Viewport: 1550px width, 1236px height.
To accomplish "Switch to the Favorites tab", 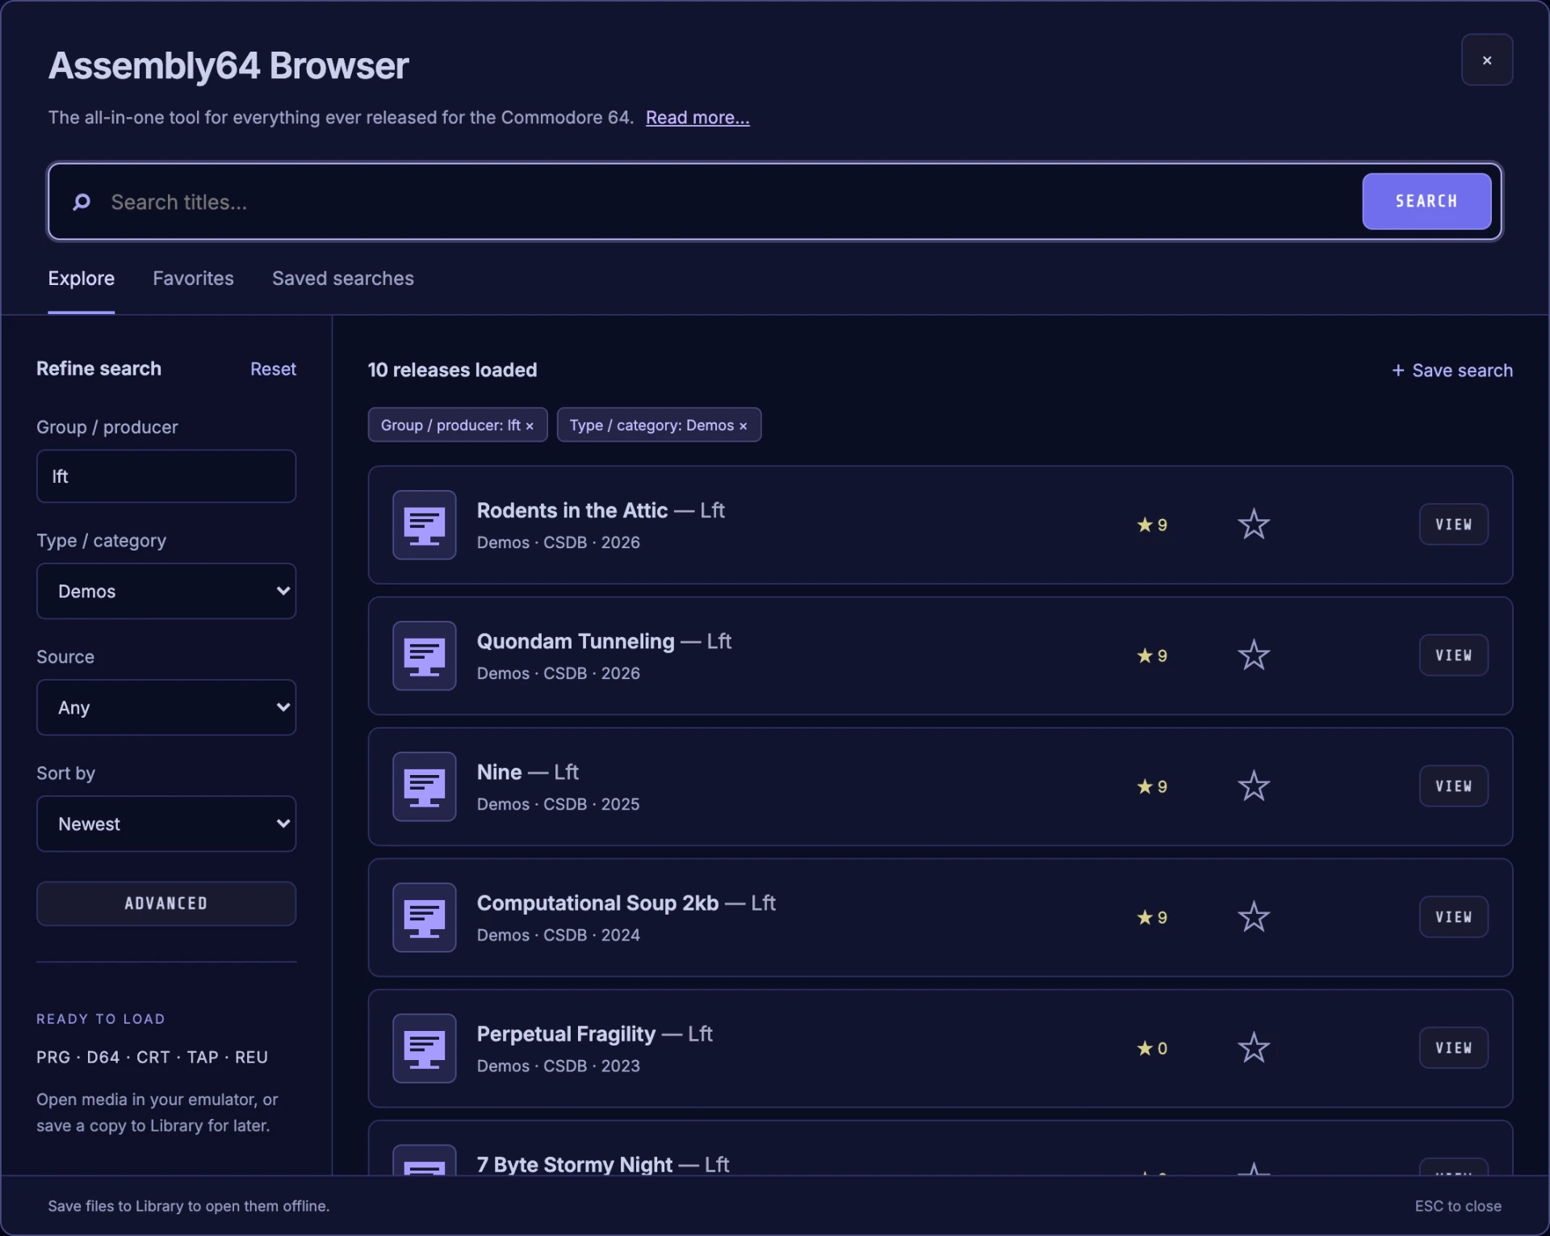I will tap(193, 279).
